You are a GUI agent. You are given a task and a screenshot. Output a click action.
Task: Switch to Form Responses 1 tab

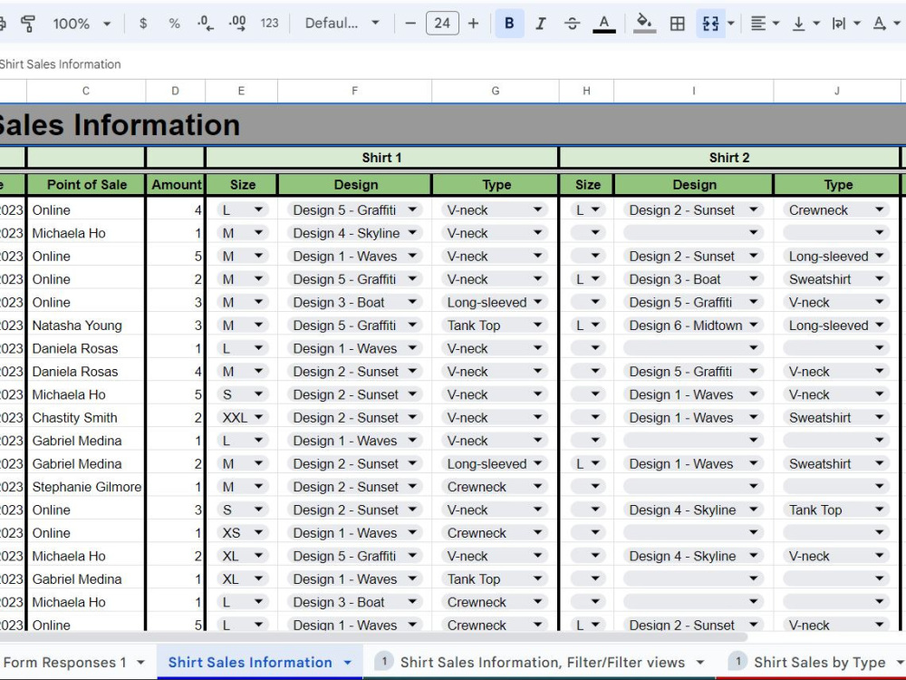[64, 662]
